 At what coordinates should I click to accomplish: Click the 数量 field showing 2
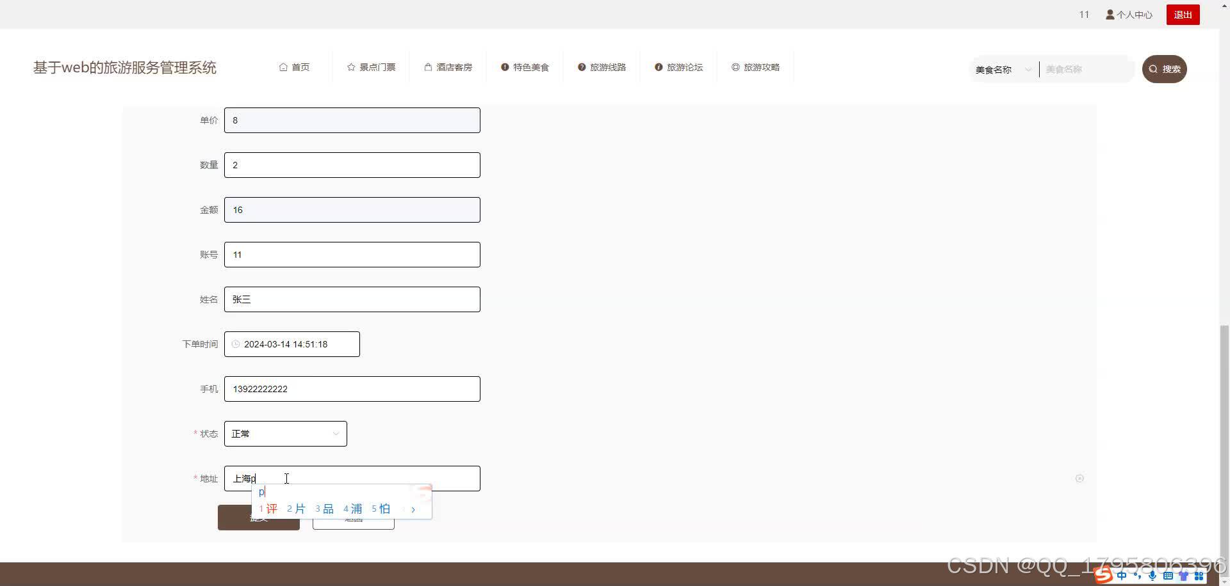(x=352, y=165)
